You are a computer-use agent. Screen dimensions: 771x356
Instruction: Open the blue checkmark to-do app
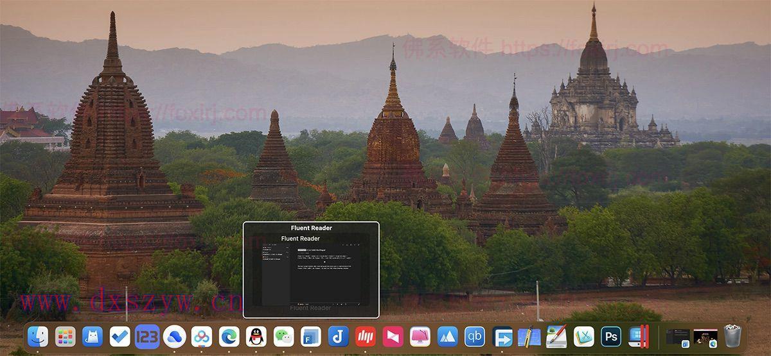[x=120, y=336]
